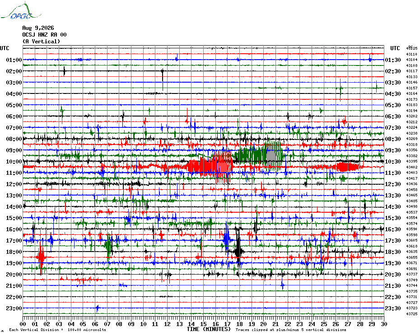Click the 17:30 half-hour label
The width and height of the screenshot is (420, 336).
[393, 240]
